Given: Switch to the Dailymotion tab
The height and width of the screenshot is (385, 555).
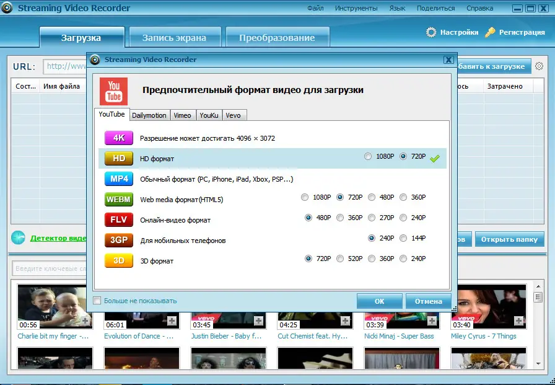Looking at the screenshot, I should [149, 115].
